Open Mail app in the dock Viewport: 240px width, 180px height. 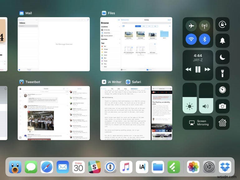63,167
